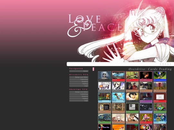This screenshot has height=130, width=174.
Task: Open Keeping under Showtime TCG
Action: tap(79, 96)
